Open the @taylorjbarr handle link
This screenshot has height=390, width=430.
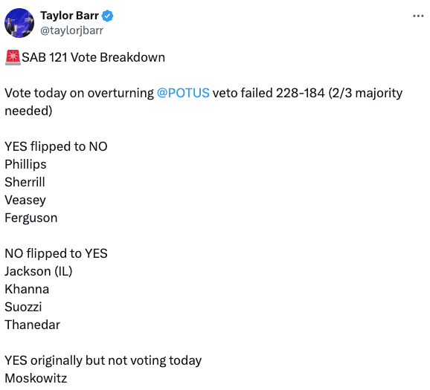pyautogui.click(x=71, y=30)
